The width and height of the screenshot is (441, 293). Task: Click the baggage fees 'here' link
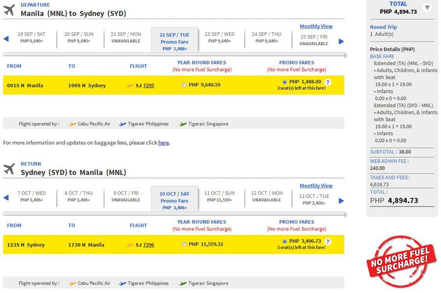point(163,143)
